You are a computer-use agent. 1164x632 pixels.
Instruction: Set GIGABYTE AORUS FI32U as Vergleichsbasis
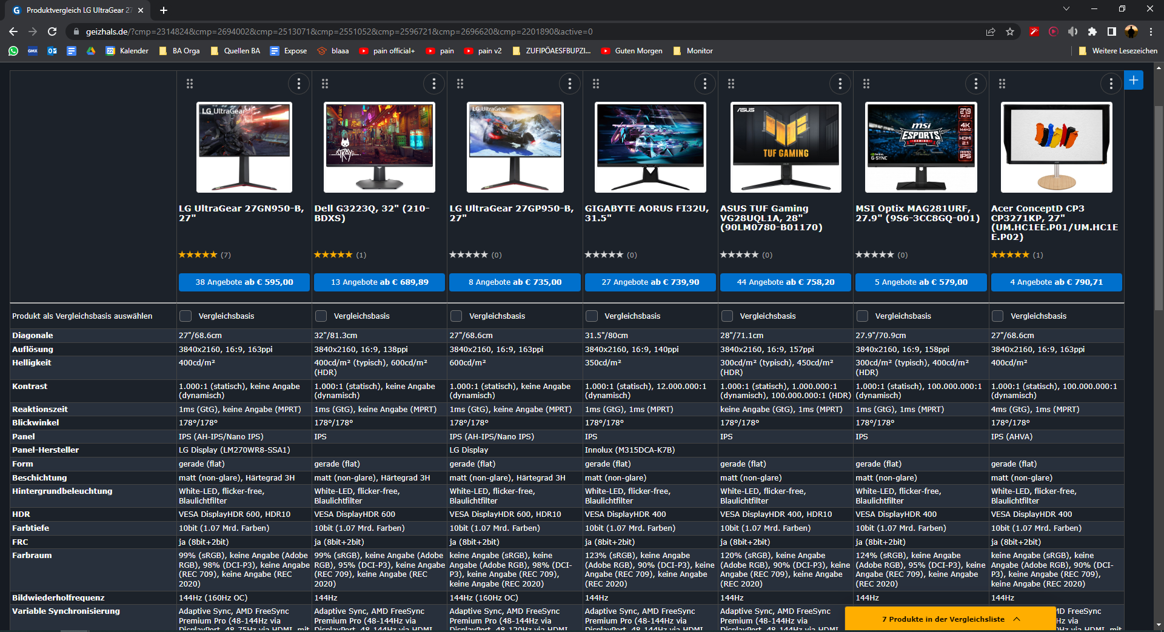(x=591, y=316)
